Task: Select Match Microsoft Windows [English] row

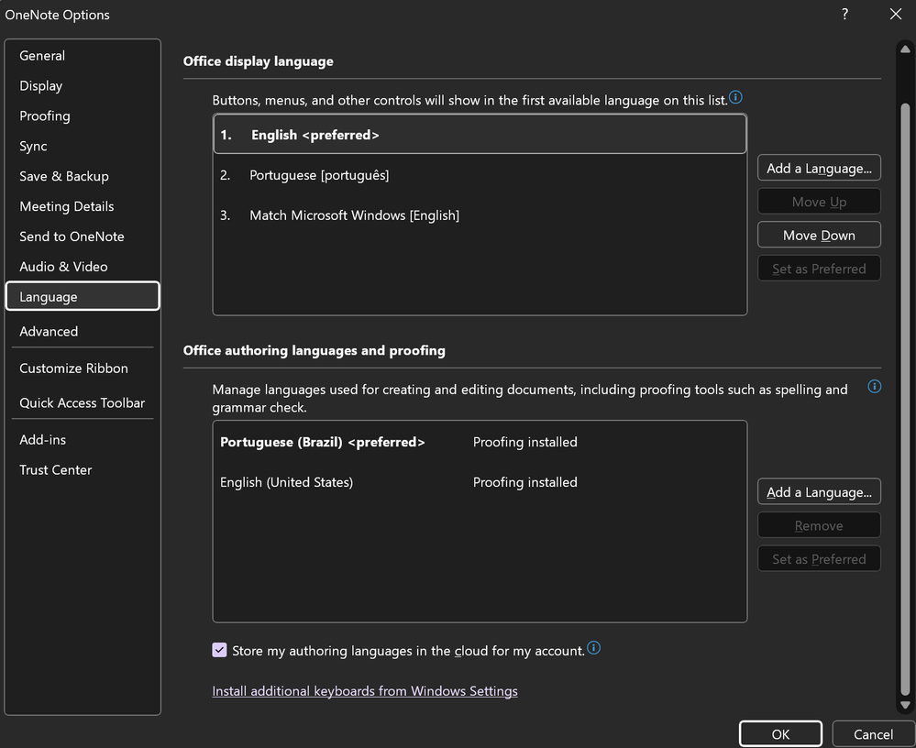Action: pos(480,214)
